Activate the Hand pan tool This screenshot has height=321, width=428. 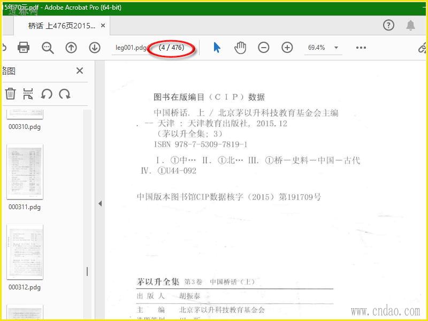pyautogui.click(x=240, y=48)
